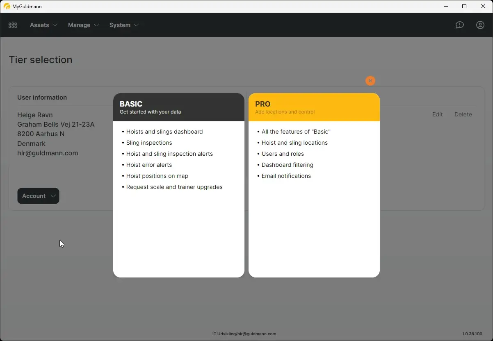Screen dimensions: 493x341
Task: Expand the System dropdown chevron
Action: tap(137, 25)
